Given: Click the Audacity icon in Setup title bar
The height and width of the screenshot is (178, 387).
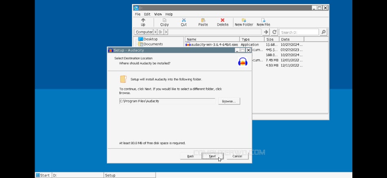Looking at the screenshot, I should pyautogui.click(x=110, y=50).
